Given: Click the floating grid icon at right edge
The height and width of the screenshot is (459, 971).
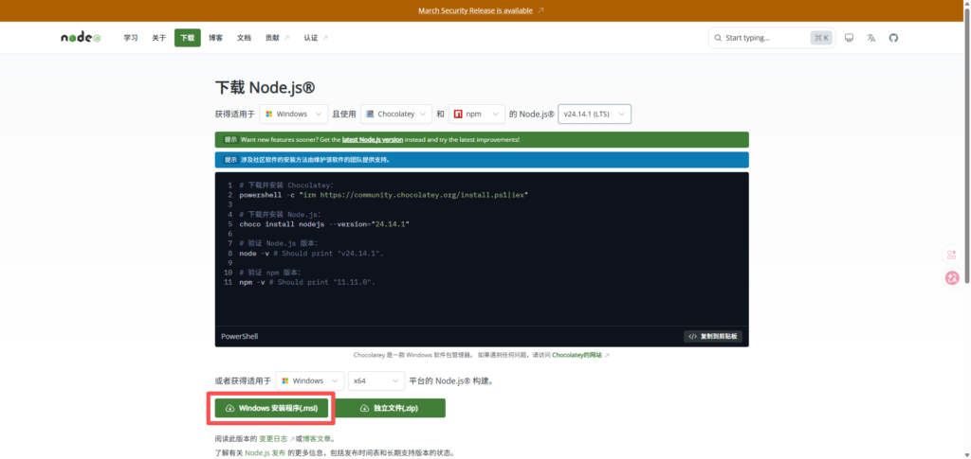Looking at the screenshot, I should (952, 255).
